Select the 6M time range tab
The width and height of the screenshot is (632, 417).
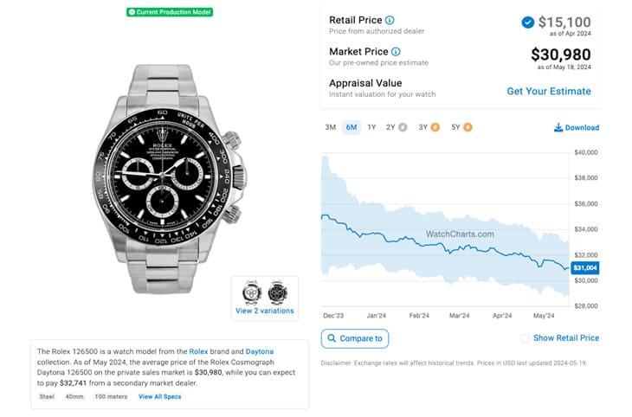351,127
